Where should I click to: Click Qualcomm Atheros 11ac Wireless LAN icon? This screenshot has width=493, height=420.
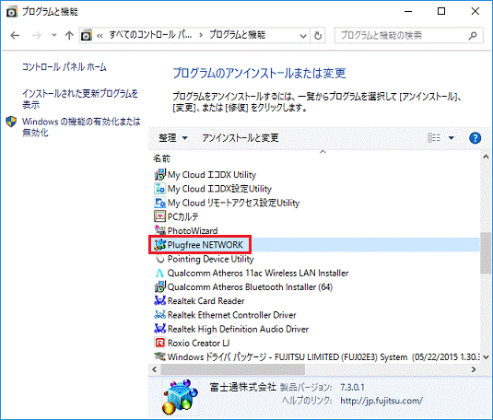[x=159, y=273]
